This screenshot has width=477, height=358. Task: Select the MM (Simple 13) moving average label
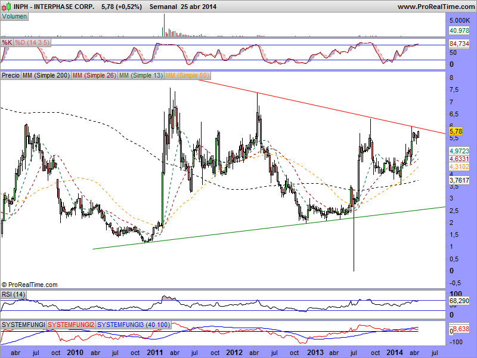click(141, 75)
